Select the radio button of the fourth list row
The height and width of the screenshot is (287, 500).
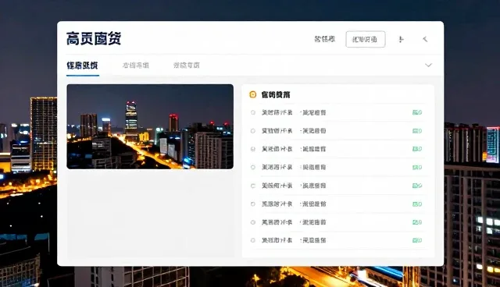point(253,168)
